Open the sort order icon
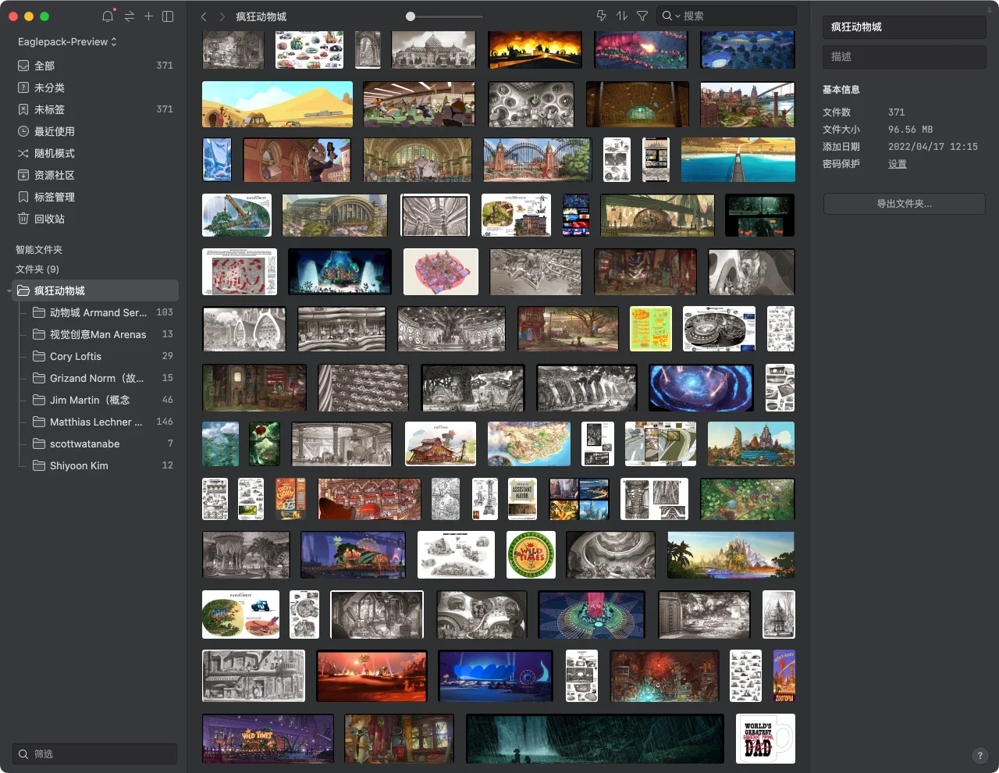The width and height of the screenshot is (999, 773). pos(622,16)
